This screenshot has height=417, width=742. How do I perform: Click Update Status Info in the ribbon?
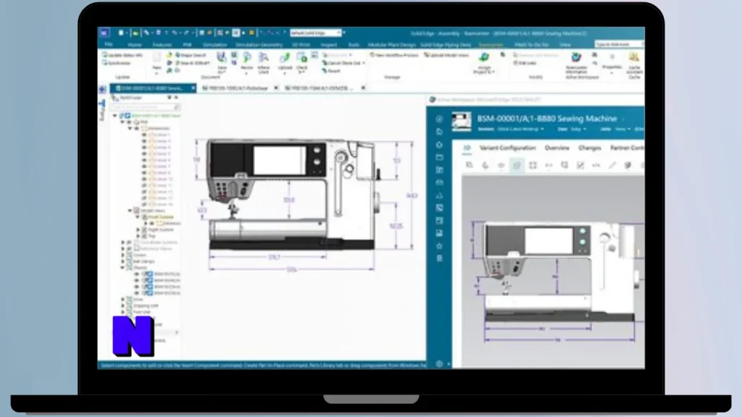point(122,55)
